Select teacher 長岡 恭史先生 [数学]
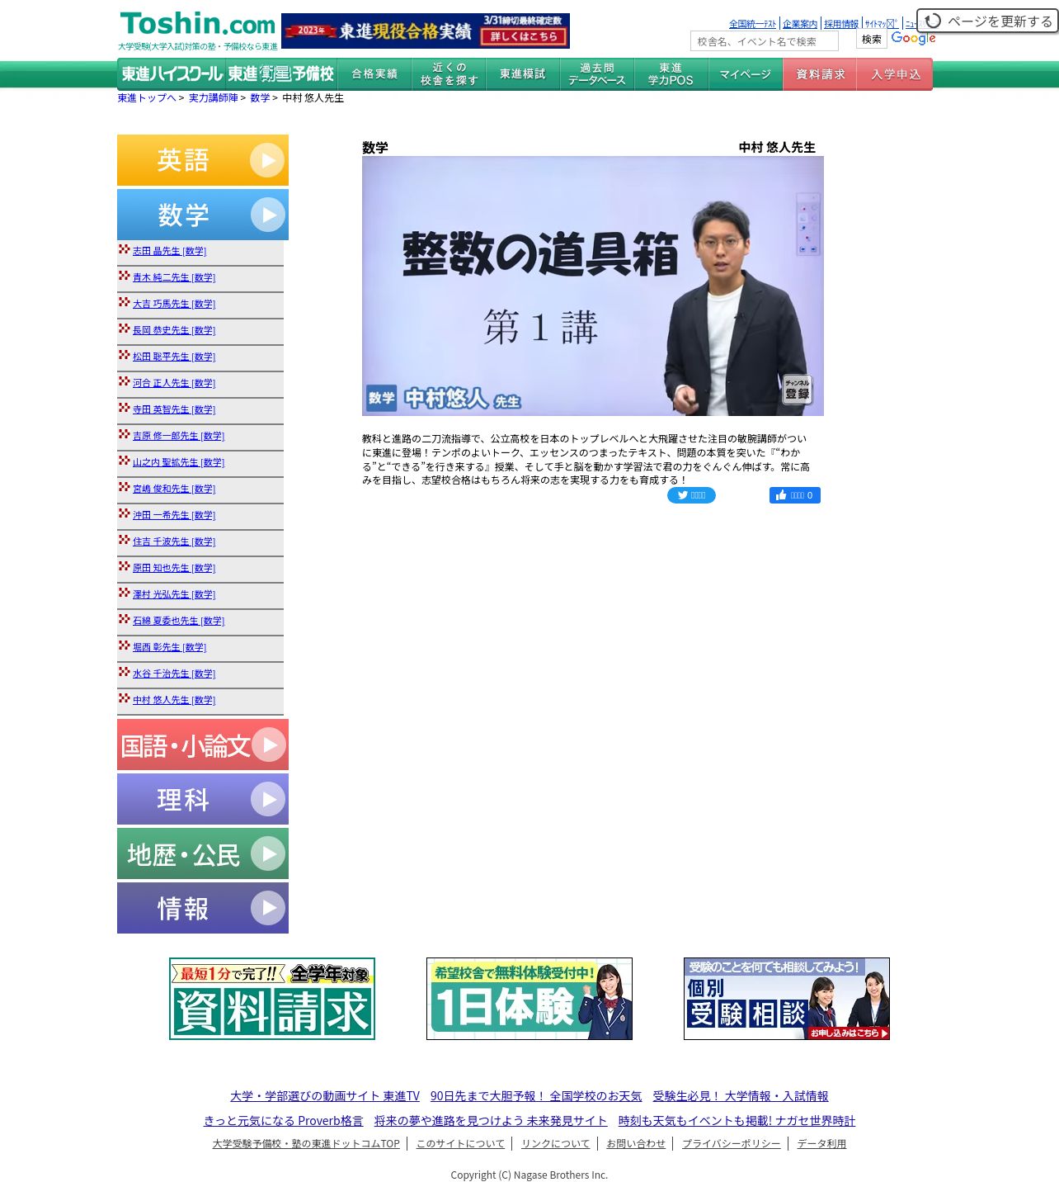The height and width of the screenshot is (1182, 1059). [174, 330]
